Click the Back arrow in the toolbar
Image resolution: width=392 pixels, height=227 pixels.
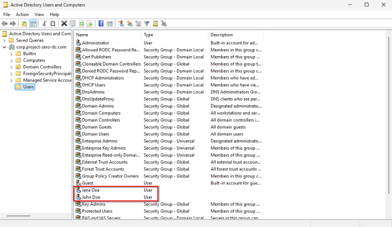[4, 24]
